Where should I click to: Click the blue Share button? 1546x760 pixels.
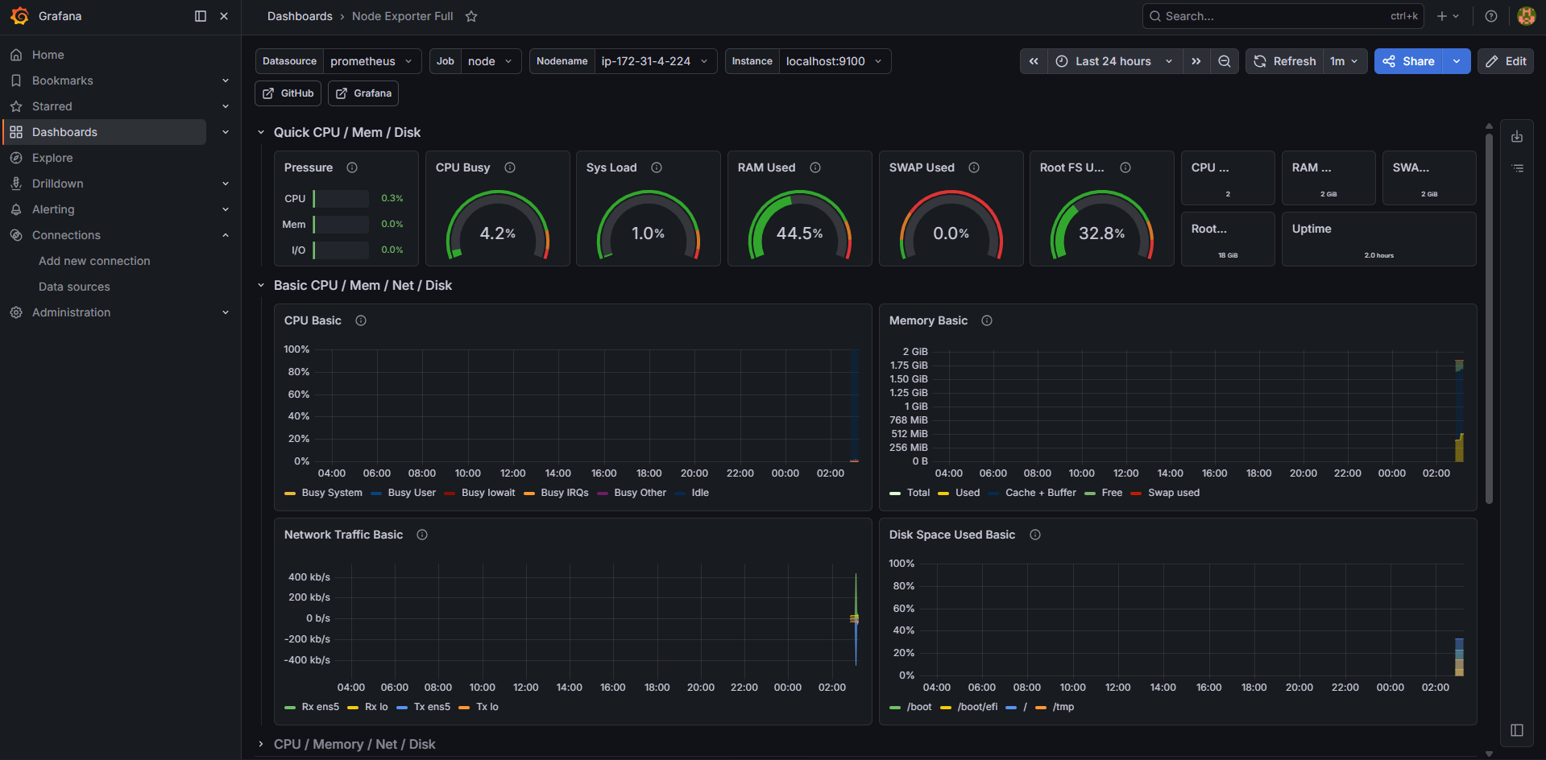point(1409,61)
